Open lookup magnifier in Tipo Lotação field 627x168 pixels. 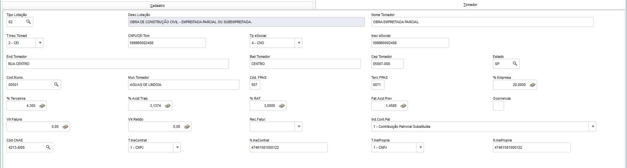click(x=28, y=22)
